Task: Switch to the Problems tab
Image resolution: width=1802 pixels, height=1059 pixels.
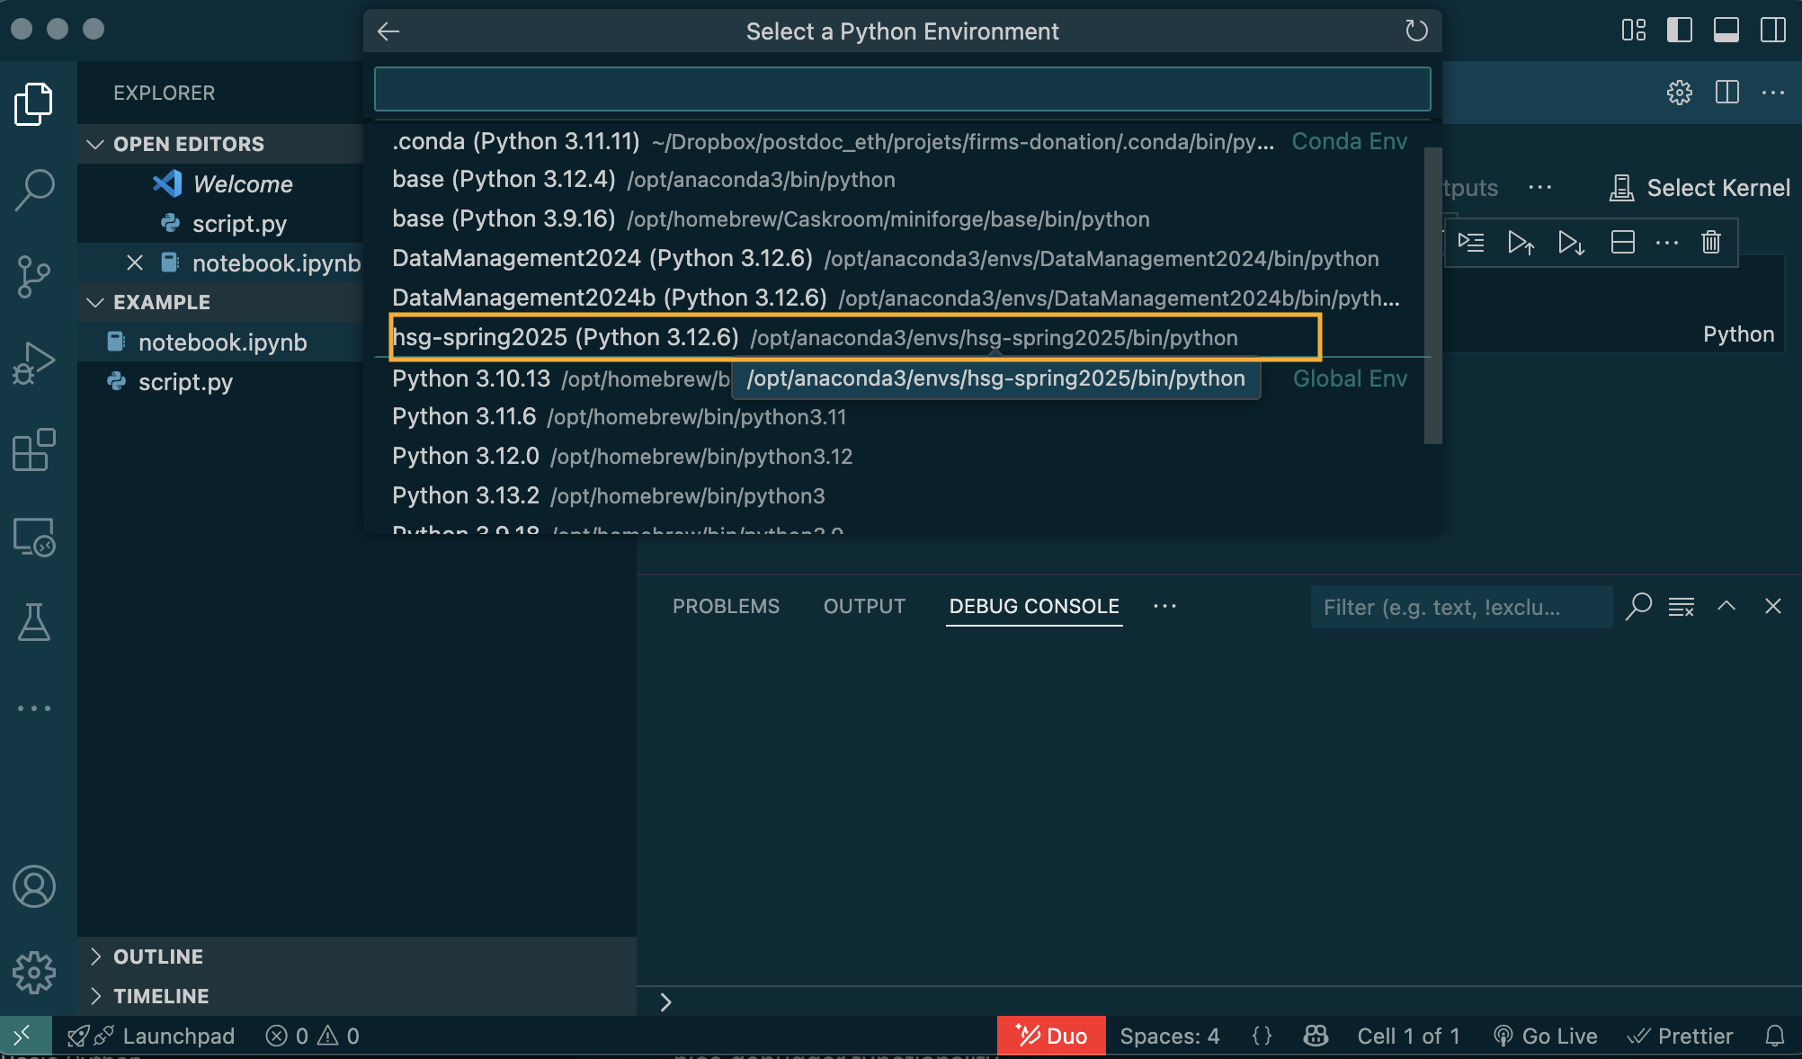Action: (x=726, y=606)
